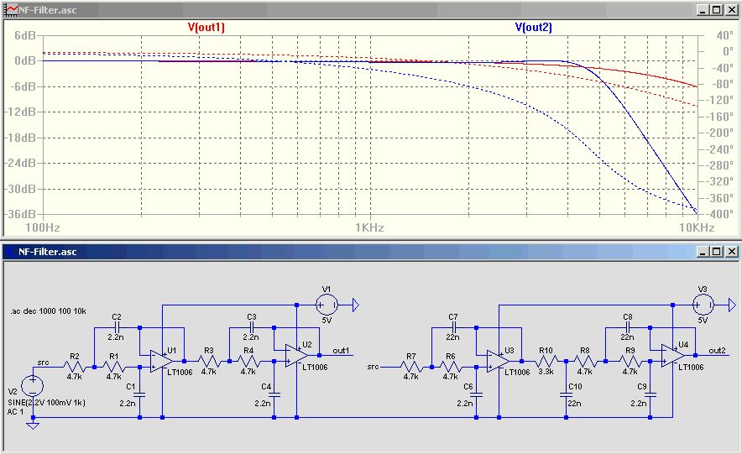Open the plot window's title bar icon

coord(9,9)
